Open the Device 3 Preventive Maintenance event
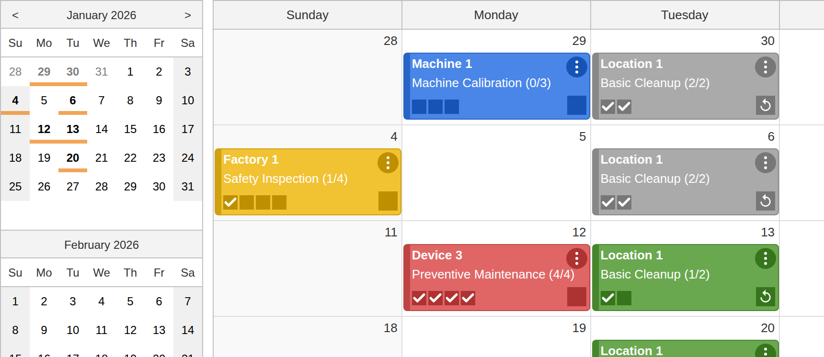 click(x=479, y=274)
